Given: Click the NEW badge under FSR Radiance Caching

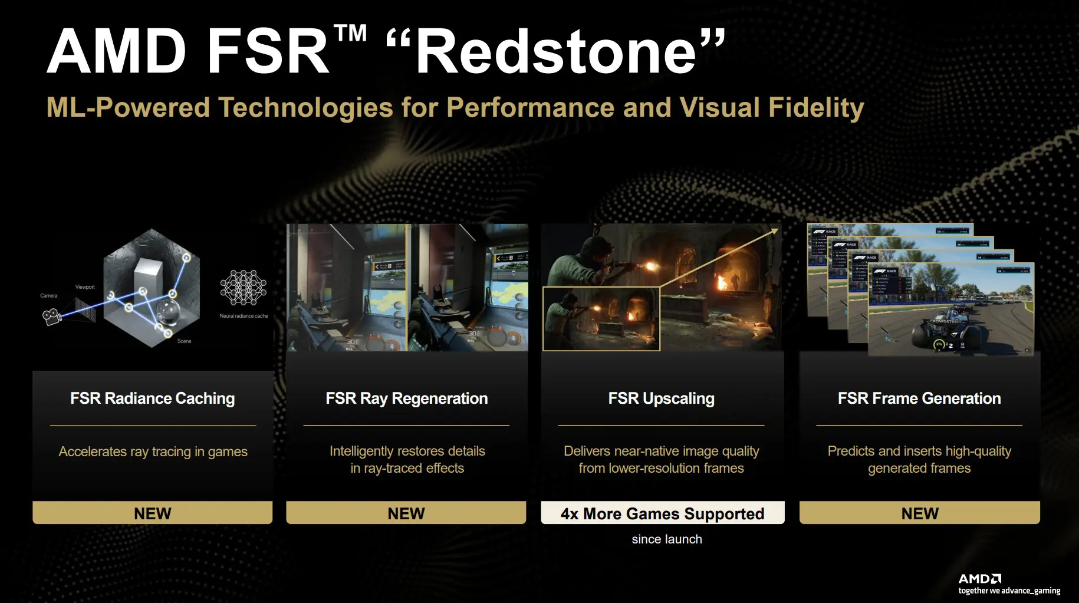Looking at the screenshot, I should (x=153, y=513).
